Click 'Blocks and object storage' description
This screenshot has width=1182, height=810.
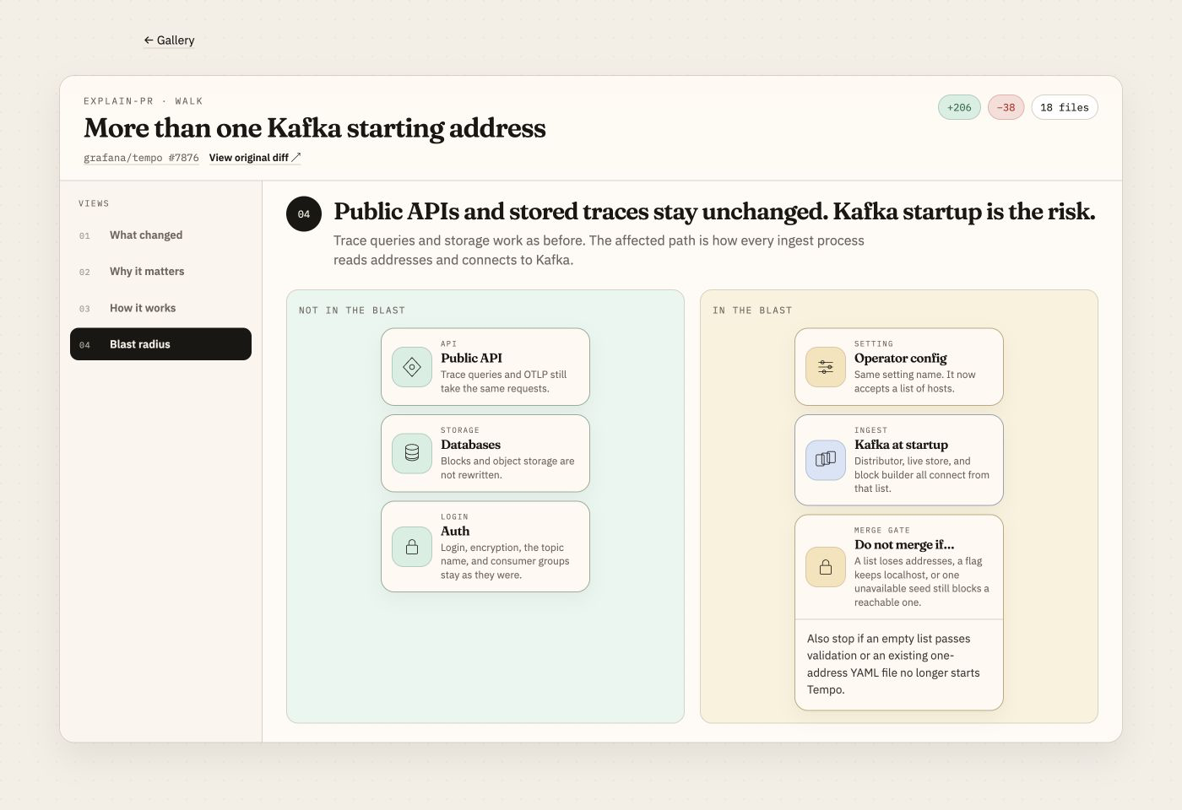click(507, 468)
